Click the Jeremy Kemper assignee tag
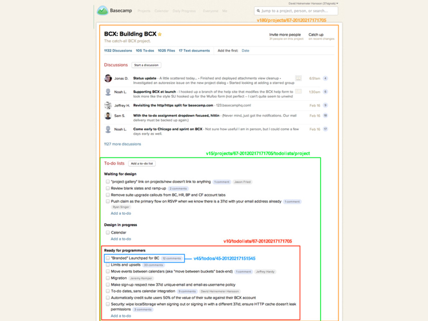The width and height of the screenshot is (428, 321). [x=141, y=278]
